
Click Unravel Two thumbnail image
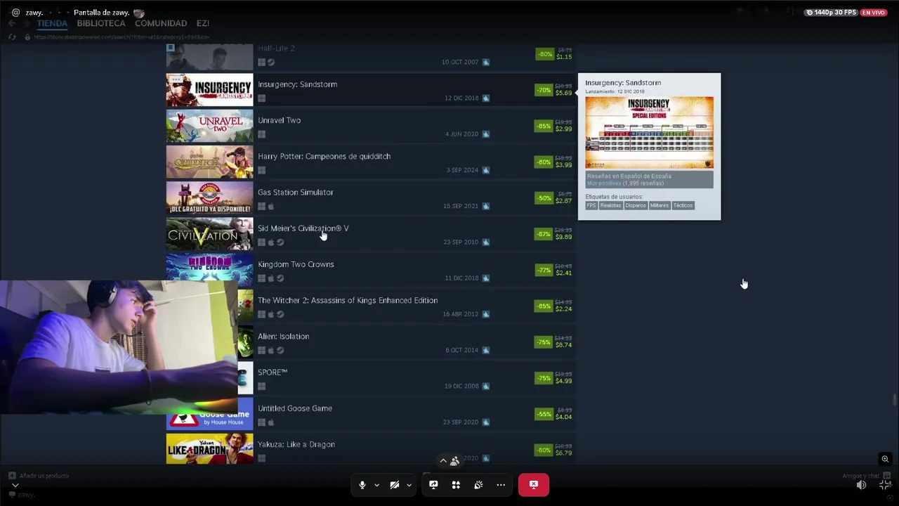209,126
